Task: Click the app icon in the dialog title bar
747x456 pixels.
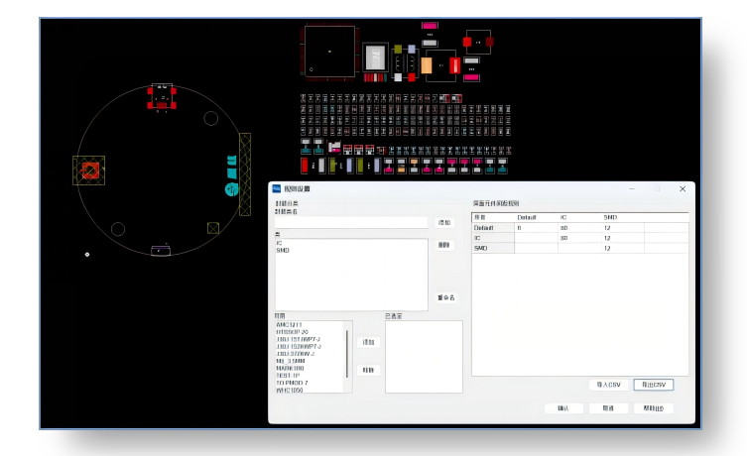Action: [277, 188]
